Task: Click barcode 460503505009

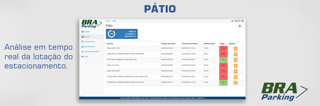Action: [x=167, y=54]
